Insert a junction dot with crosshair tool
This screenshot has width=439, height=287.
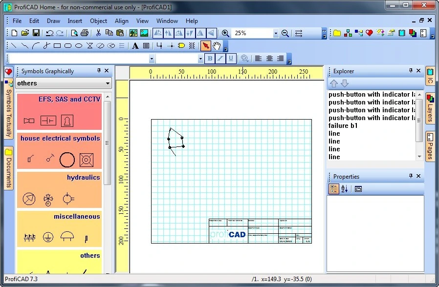[x=171, y=45]
